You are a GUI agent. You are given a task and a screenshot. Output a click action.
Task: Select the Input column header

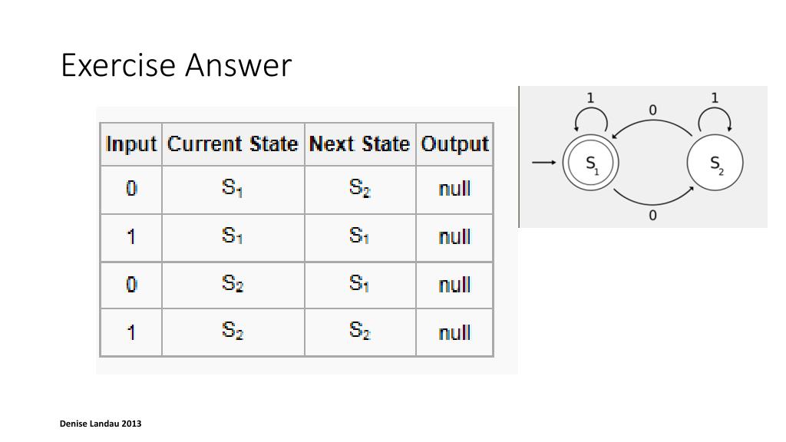click(131, 144)
